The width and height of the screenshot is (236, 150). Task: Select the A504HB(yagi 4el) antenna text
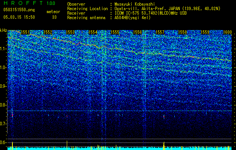132,18
